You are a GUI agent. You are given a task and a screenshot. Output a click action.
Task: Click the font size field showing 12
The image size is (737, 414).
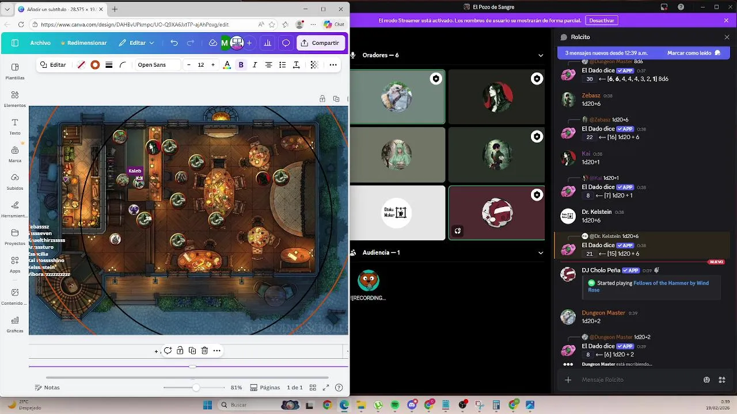[x=201, y=65]
